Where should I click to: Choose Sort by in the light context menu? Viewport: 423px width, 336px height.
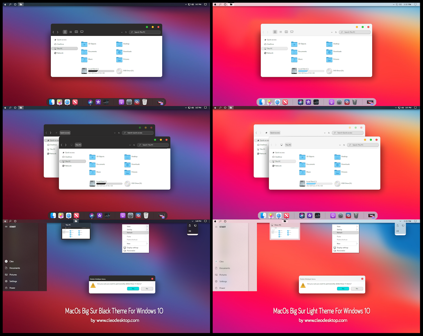pos(346,230)
